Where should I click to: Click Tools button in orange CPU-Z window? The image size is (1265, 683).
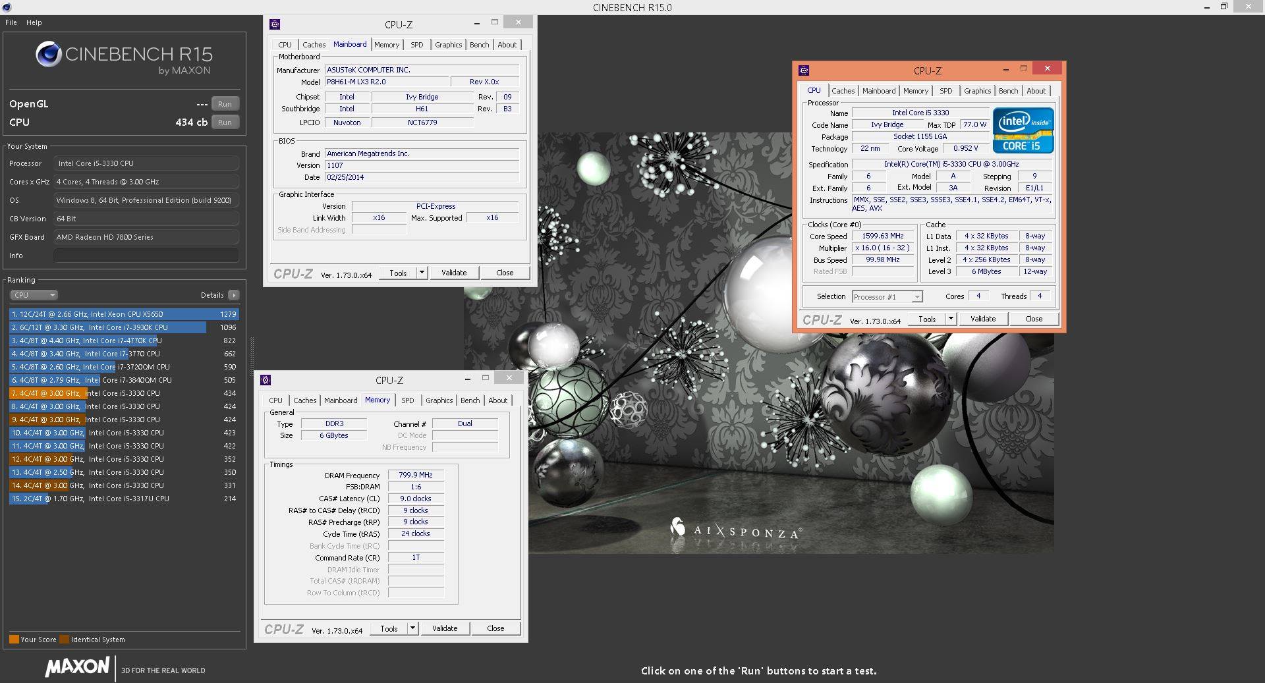pos(927,319)
